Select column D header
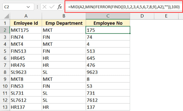 pyautogui.click(x=142, y=16)
